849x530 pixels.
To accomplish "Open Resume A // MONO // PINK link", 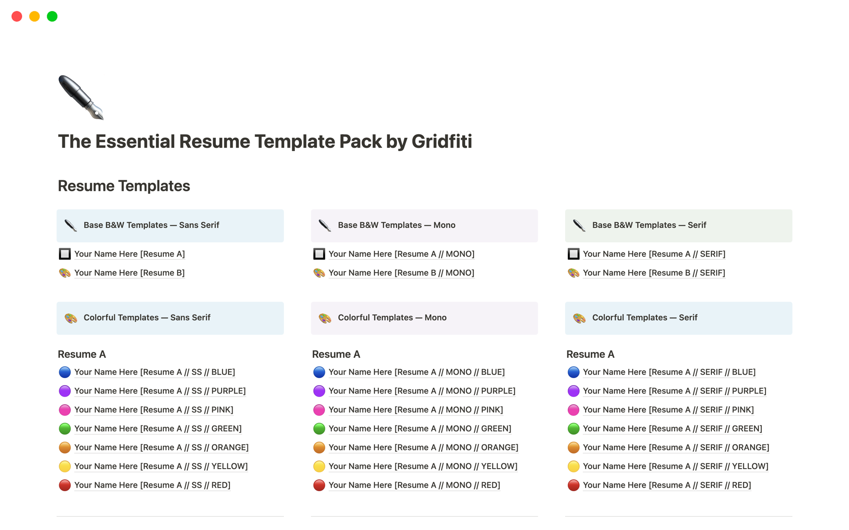I will point(415,410).
